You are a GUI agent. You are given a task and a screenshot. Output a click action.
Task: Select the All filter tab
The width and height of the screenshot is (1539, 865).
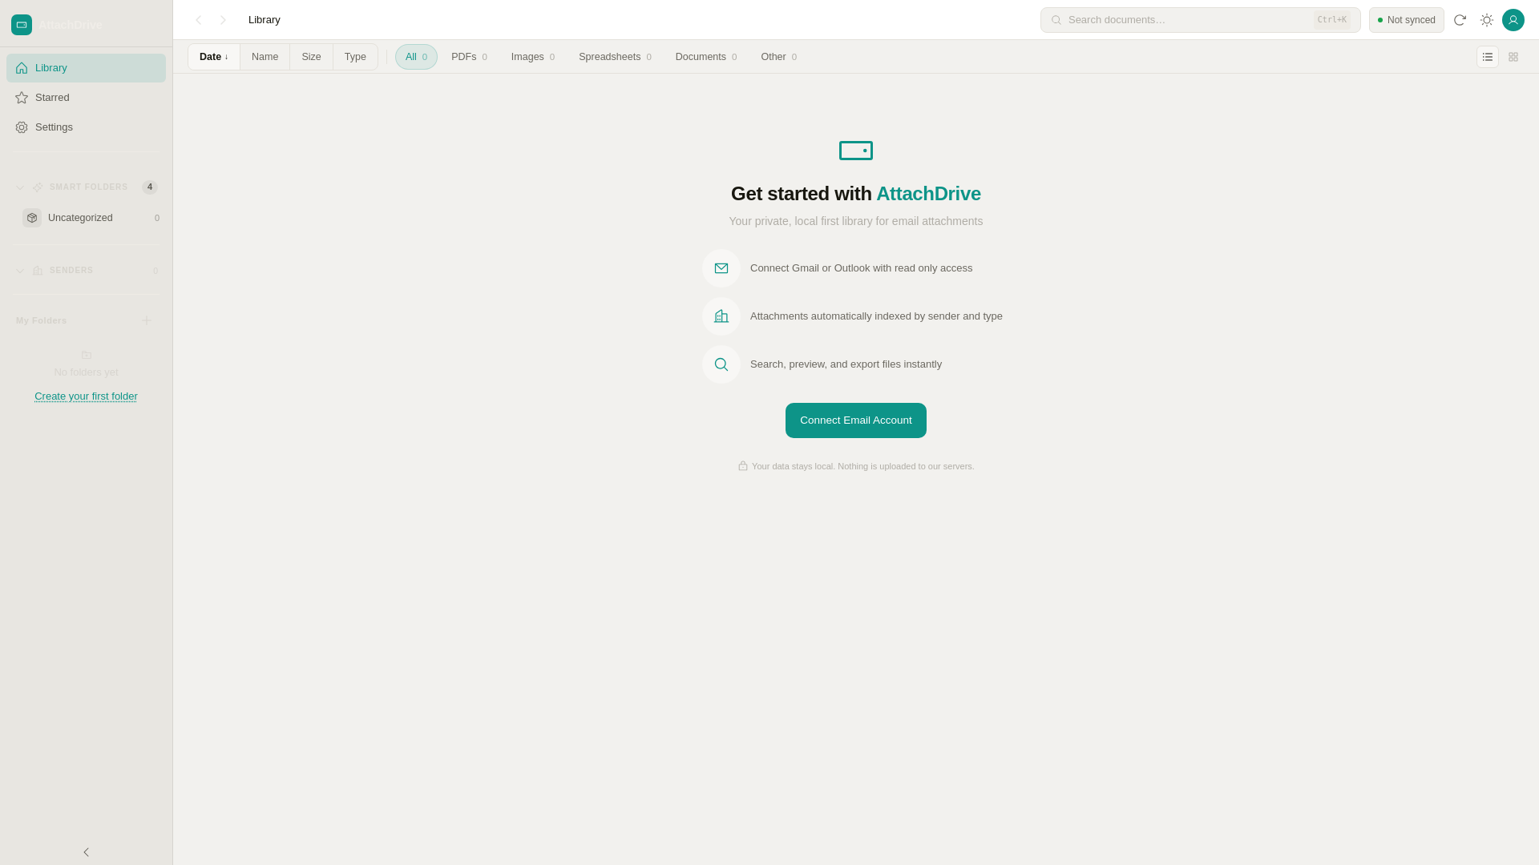point(416,57)
